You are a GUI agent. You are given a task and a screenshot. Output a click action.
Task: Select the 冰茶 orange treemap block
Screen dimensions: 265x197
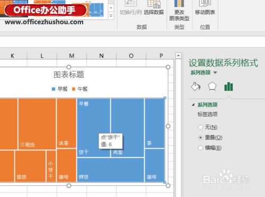click(66, 123)
